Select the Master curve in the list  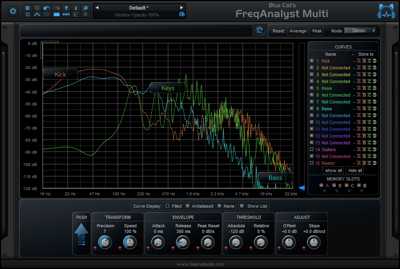point(329,163)
